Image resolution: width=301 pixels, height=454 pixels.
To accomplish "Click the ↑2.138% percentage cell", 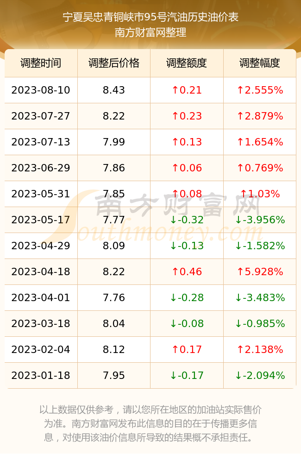I will 260,349.
